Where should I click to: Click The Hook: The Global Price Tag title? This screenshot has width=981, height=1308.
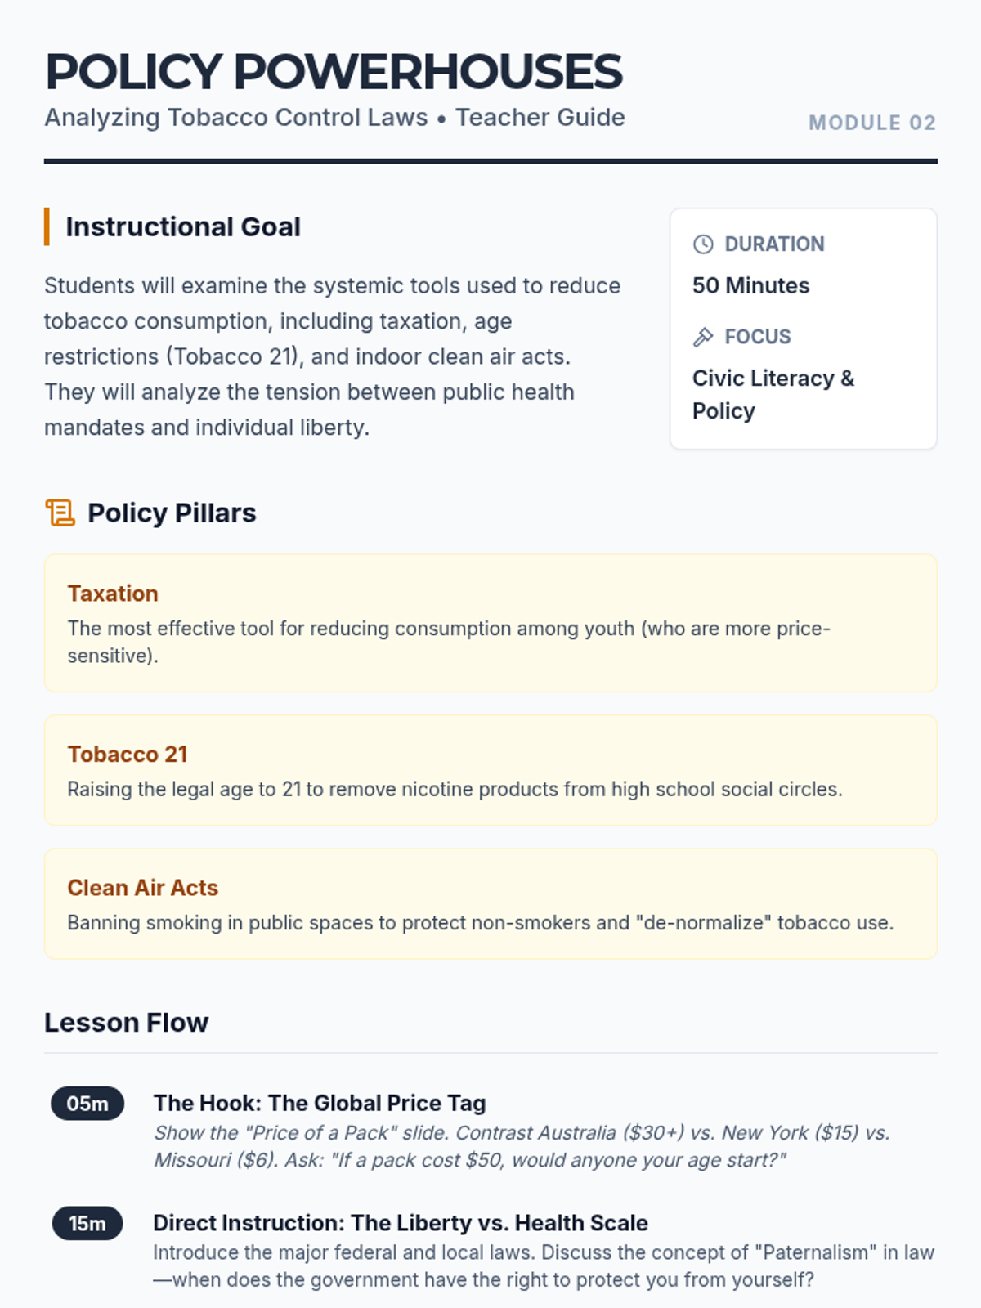coord(320,1103)
